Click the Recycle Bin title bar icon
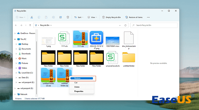This screenshot has width=199, height=110. pyautogui.click(x=15, y=11)
